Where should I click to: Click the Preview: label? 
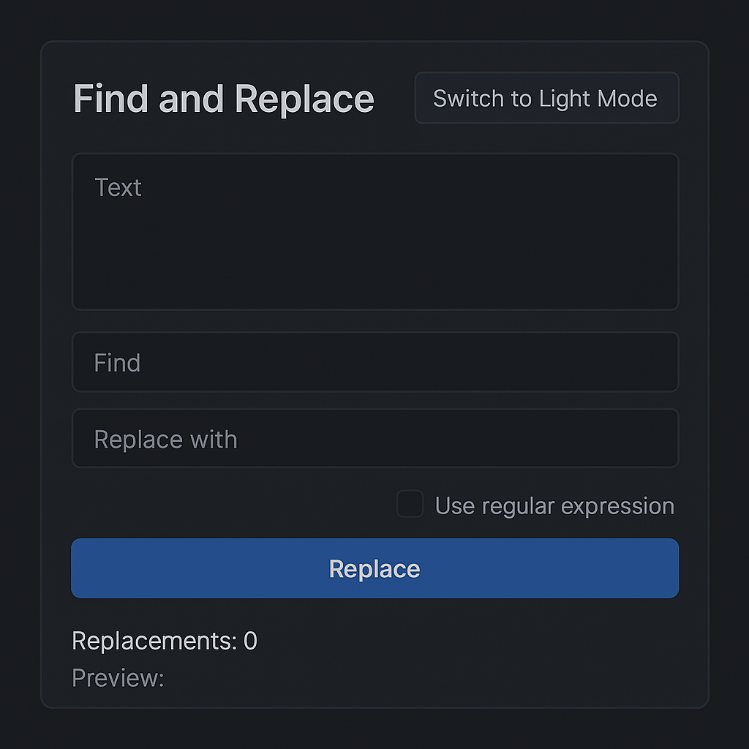(117, 678)
